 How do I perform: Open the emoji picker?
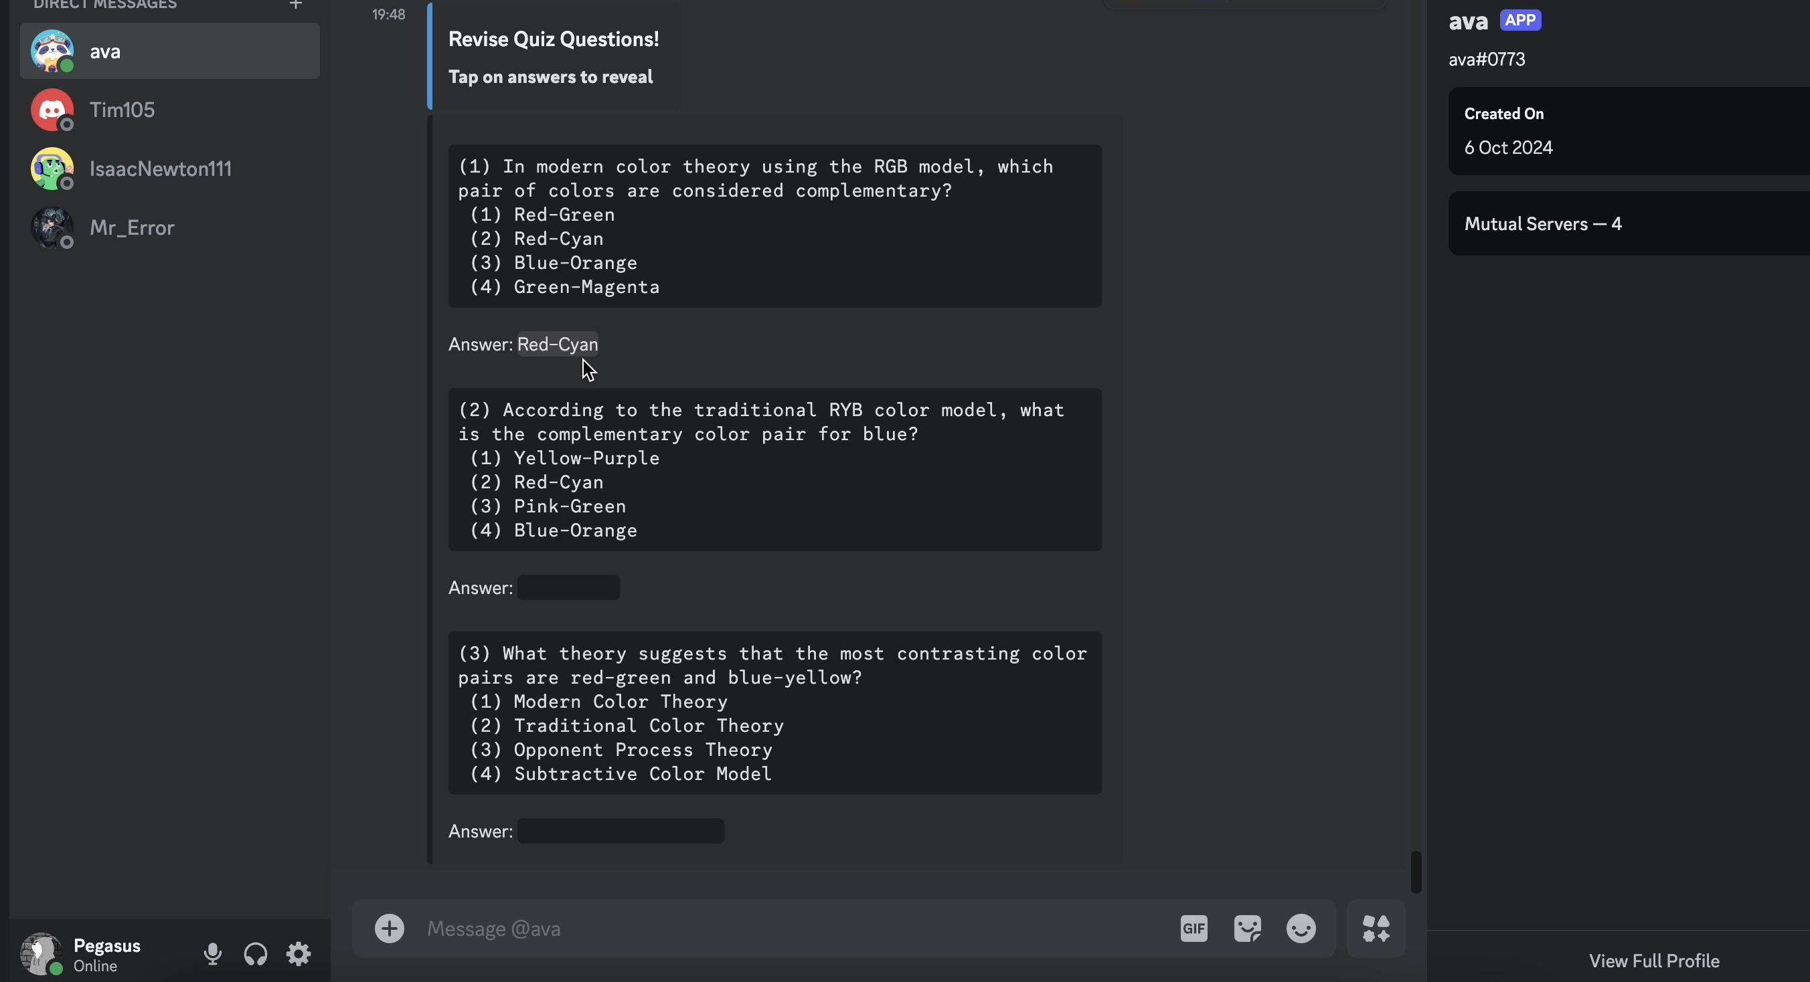click(x=1301, y=928)
